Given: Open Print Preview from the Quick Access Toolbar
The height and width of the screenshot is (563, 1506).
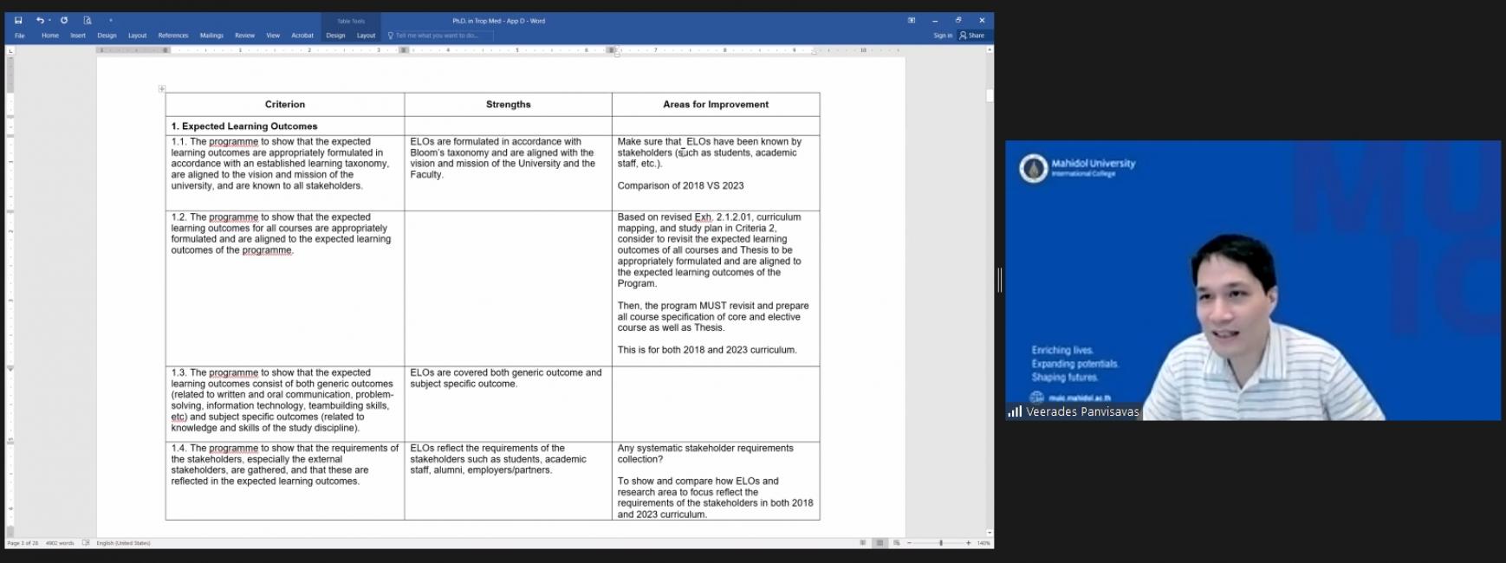Looking at the screenshot, I should click(88, 20).
